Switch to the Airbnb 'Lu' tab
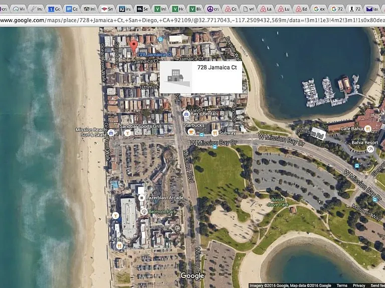This screenshot has width=385, height=288. [284, 9]
